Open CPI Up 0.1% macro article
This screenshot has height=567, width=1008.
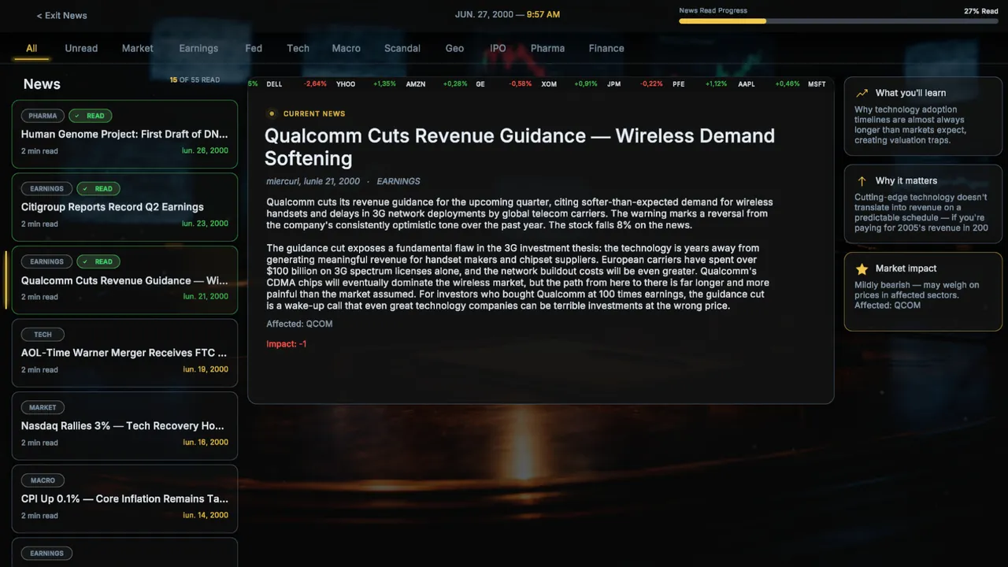[x=124, y=498]
